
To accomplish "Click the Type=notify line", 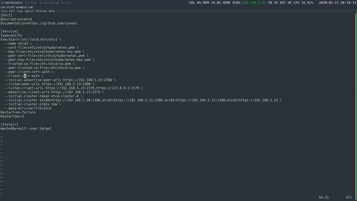I will (x=11, y=36).
